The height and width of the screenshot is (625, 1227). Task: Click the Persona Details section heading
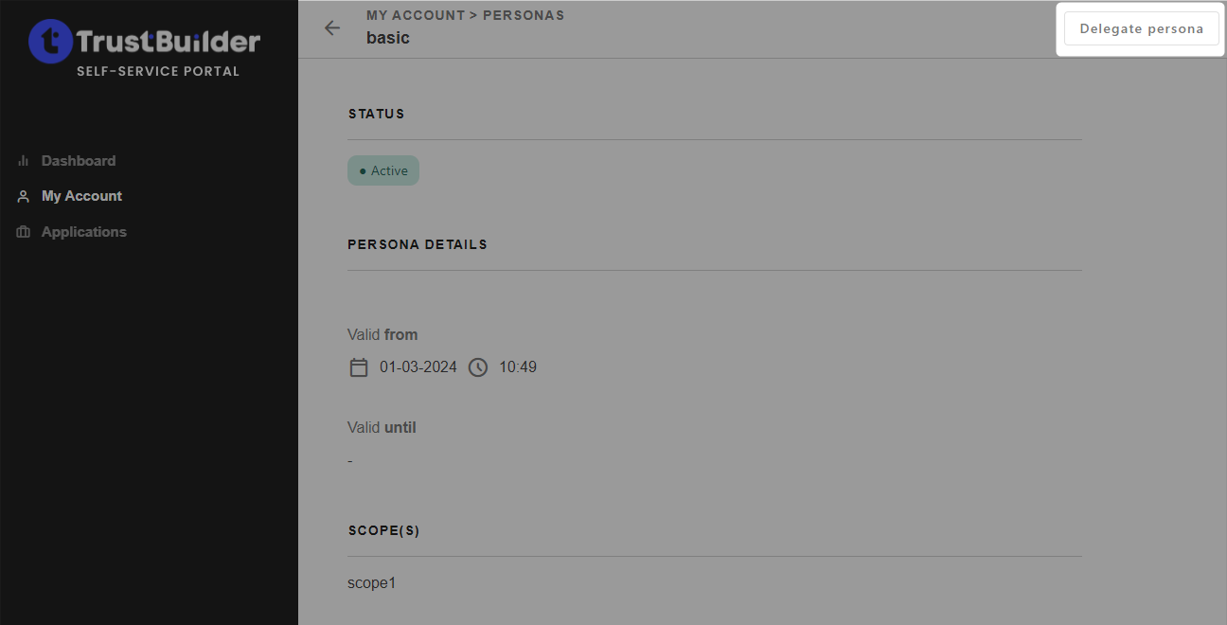[418, 244]
